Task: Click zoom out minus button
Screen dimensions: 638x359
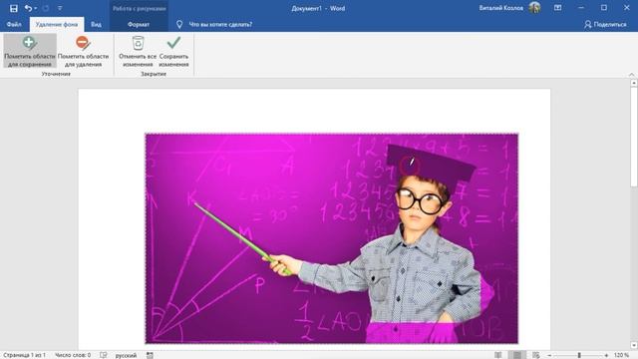Action: [x=549, y=355]
